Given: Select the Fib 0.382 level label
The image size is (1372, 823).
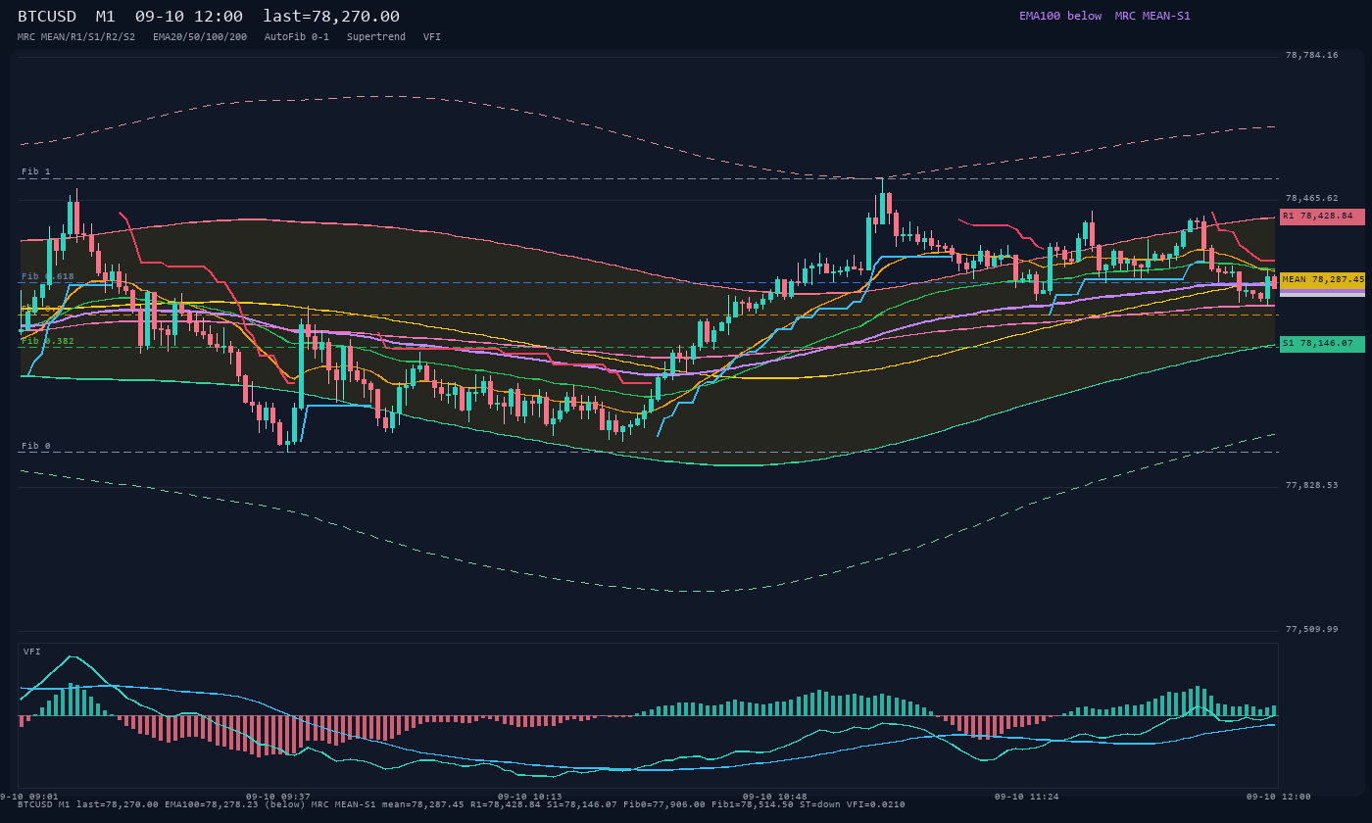Looking at the screenshot, I should (48, 341).
